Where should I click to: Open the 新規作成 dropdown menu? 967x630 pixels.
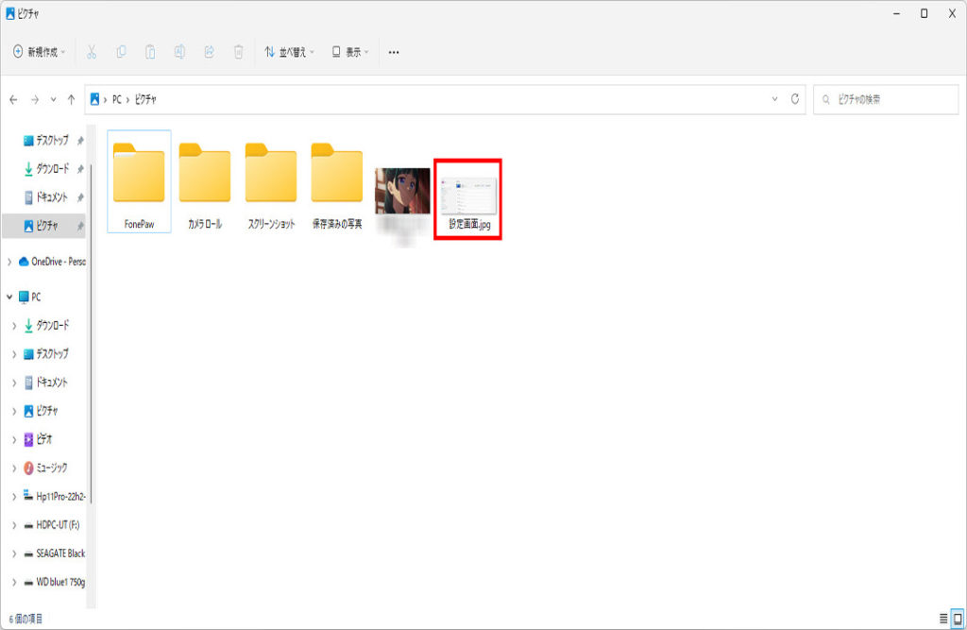[x=40, y=52]
